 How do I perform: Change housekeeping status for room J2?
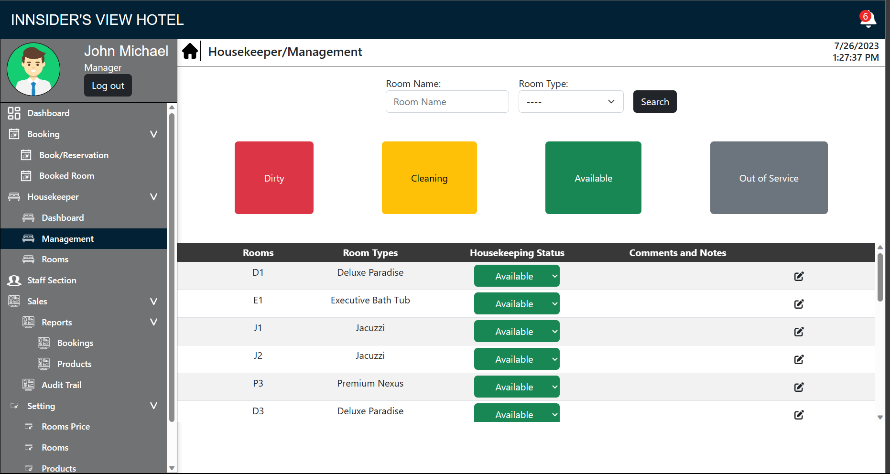point(516,359)
